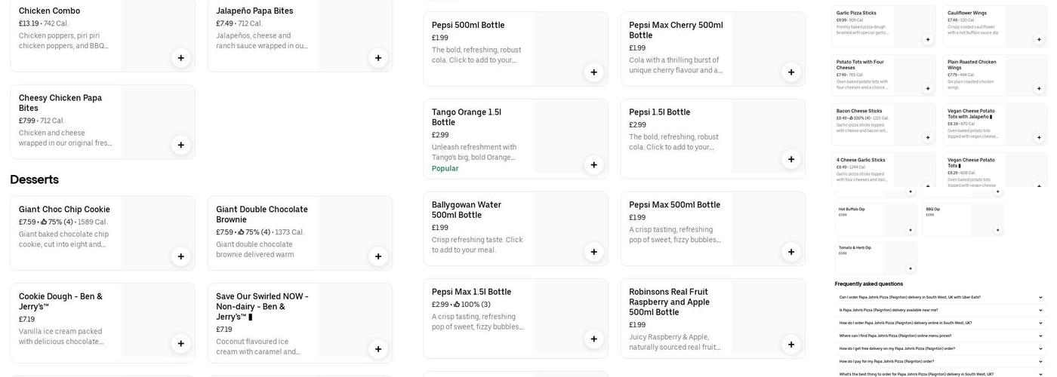This screenshot has width=1057, height=377.
Task: Add Giant Choc Chip Cookie plus icon
Action: point(180,256)
